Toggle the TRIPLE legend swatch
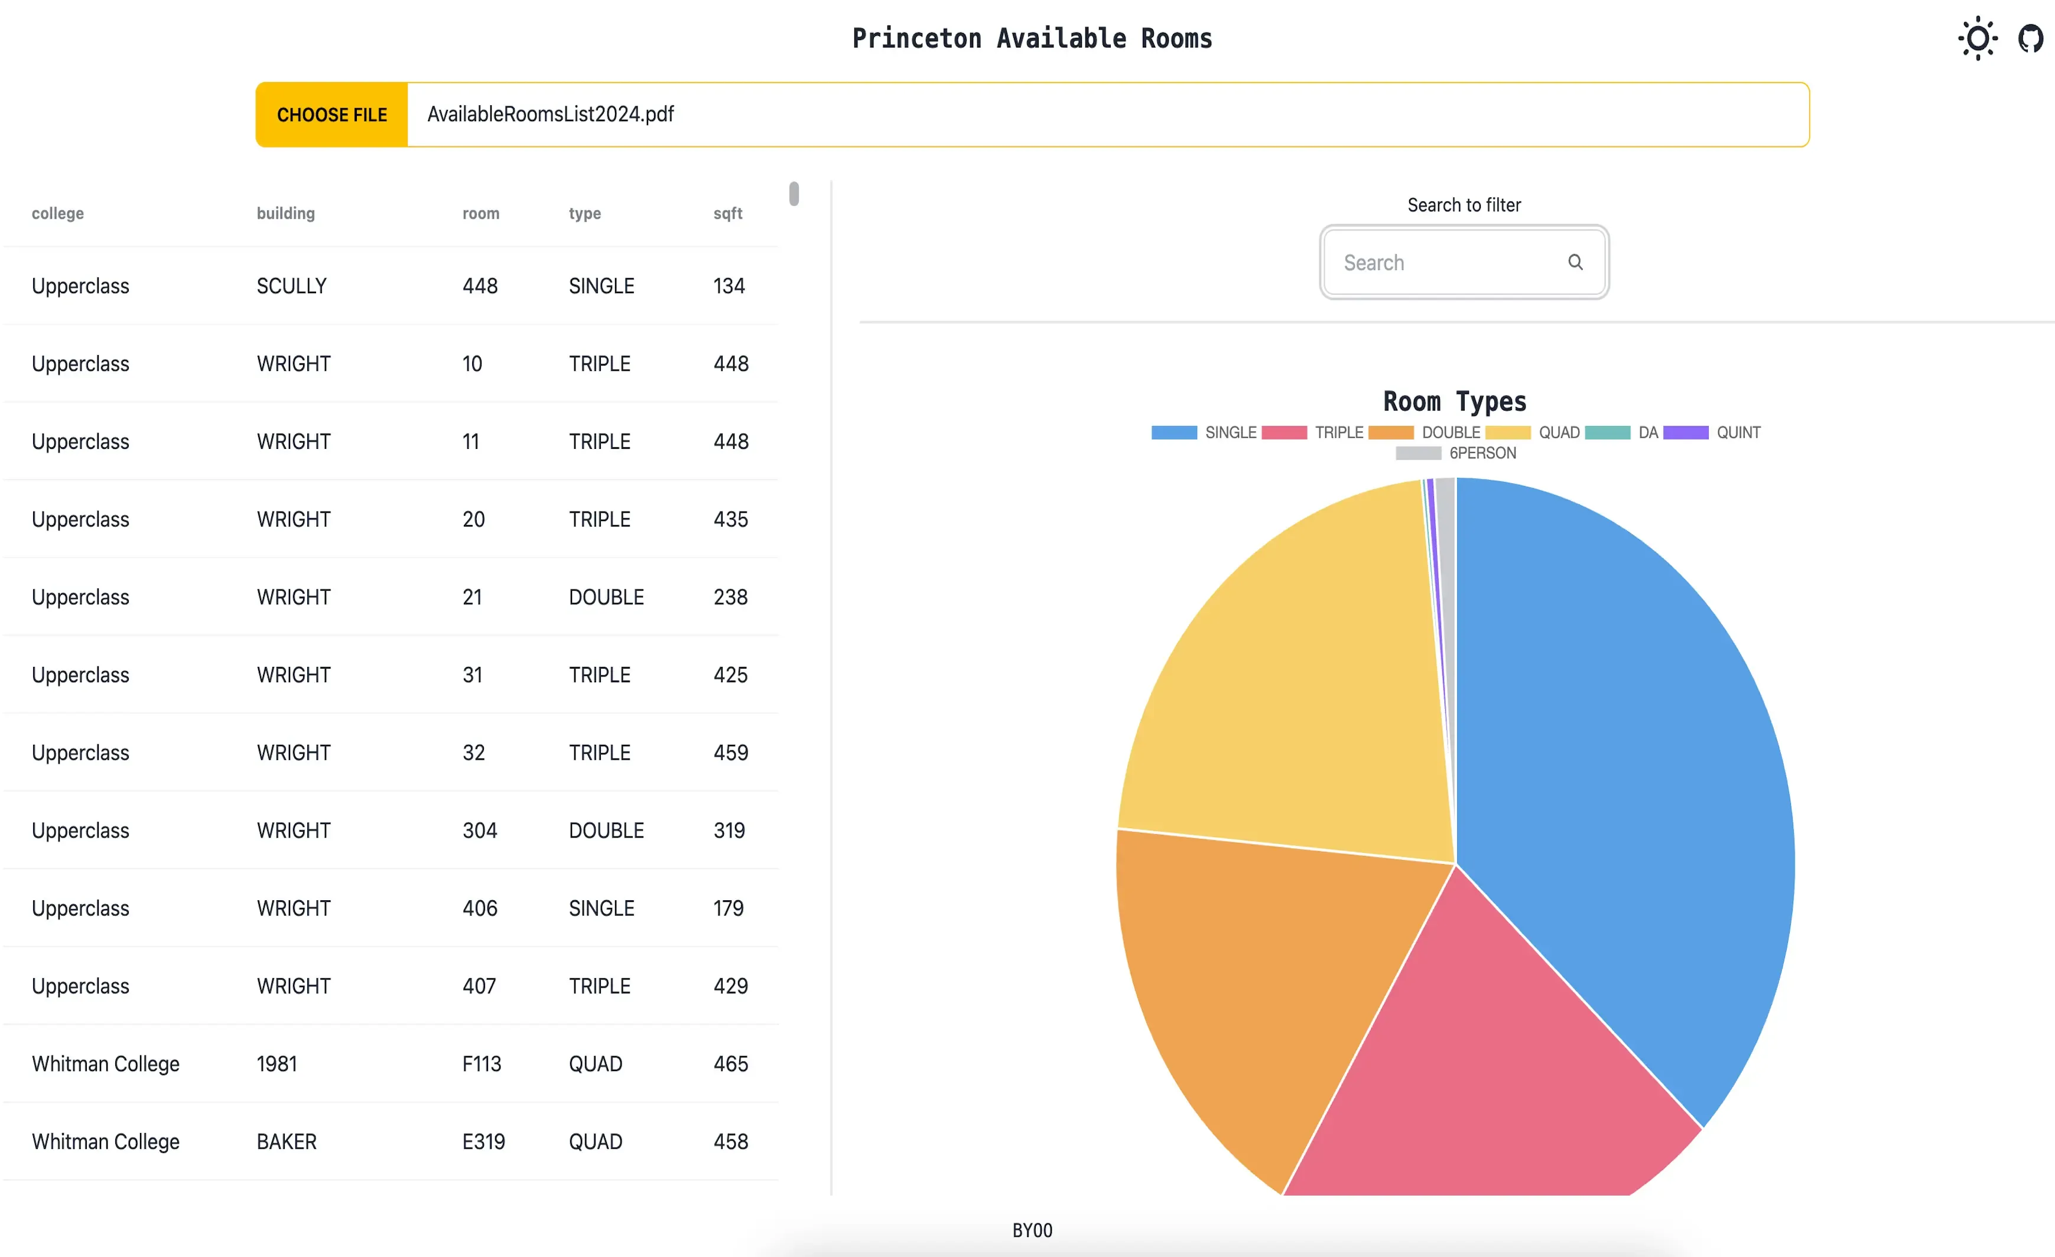The height and width of the screenshot is (1257, 2055). pyautogui.click(x=1283, y=432)
